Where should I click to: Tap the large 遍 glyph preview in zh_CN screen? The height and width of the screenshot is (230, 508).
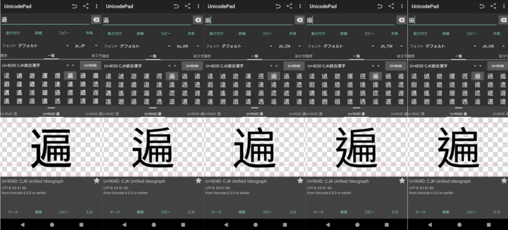(x=255, y=147)
